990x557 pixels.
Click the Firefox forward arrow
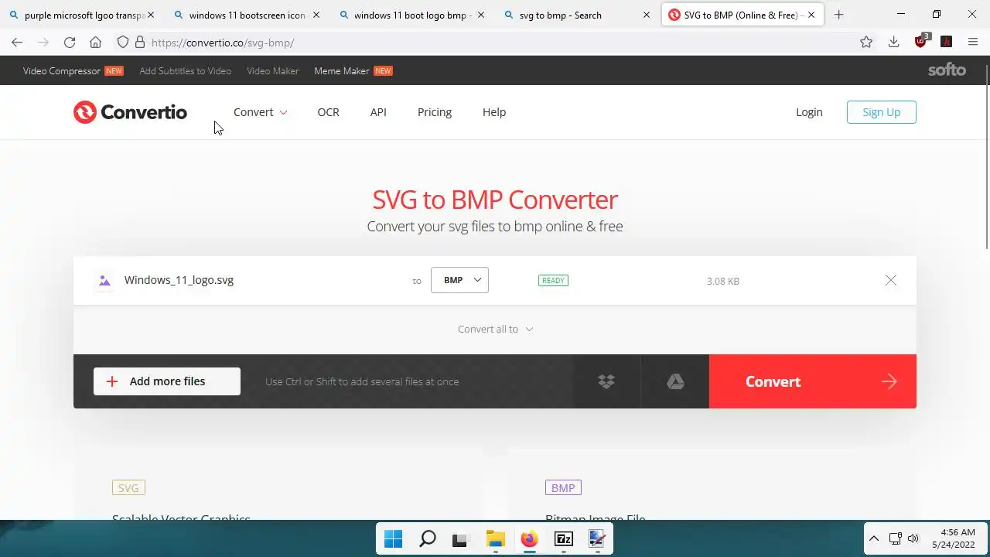pyautogui.click(x=43, y=43)
